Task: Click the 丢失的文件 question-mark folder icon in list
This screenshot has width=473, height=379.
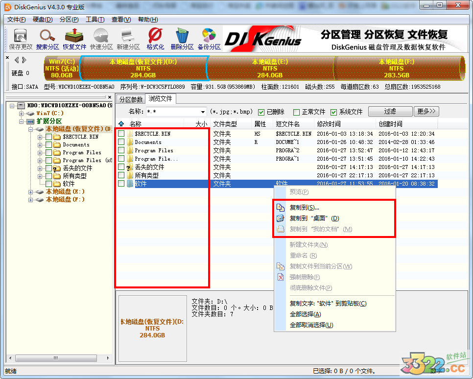Action: tap(130, 167)
